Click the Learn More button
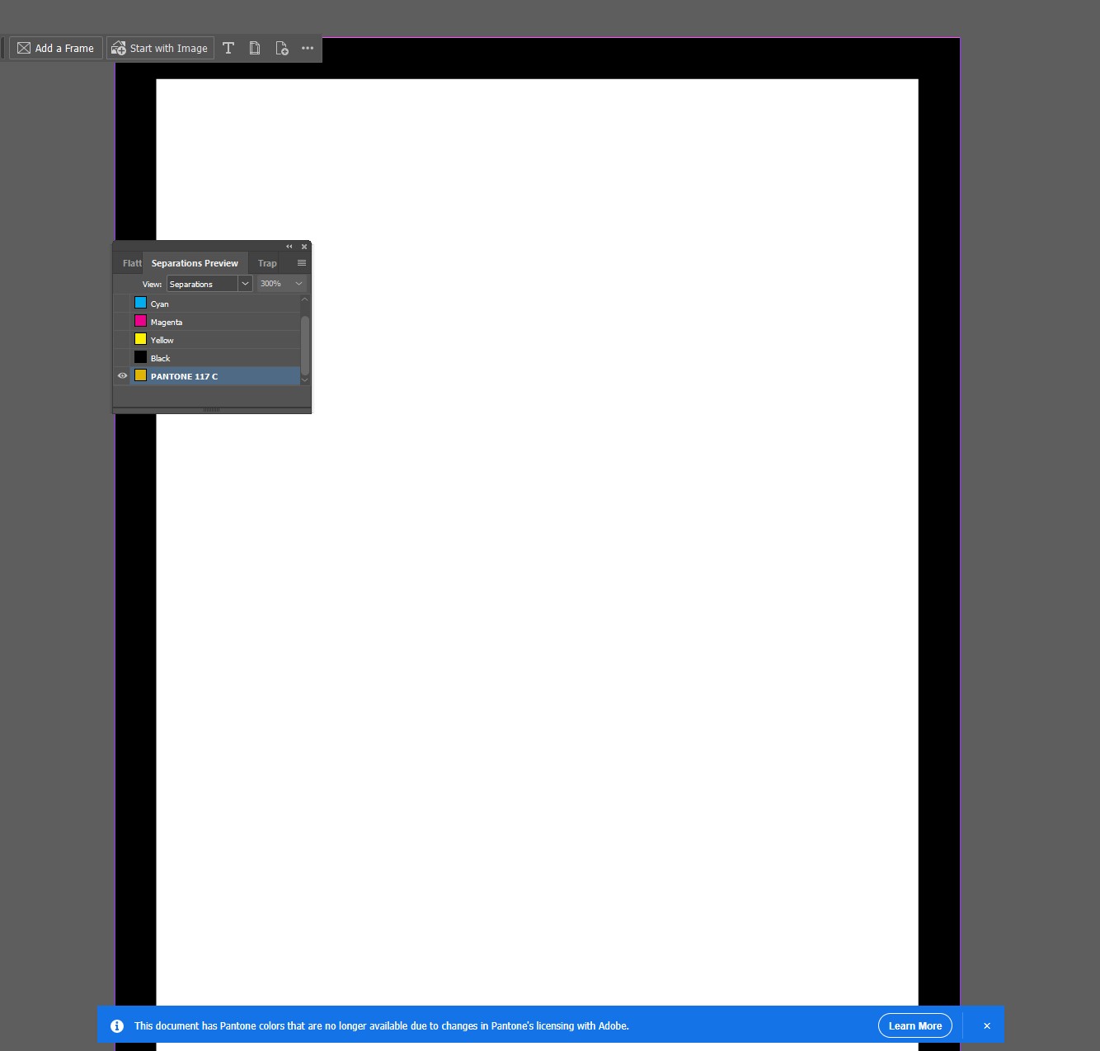1100x1051 pixels. (x=914, y=1025)
